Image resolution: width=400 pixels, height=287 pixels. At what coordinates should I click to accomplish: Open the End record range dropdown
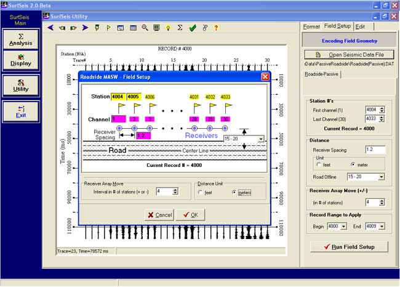(382, 226)
